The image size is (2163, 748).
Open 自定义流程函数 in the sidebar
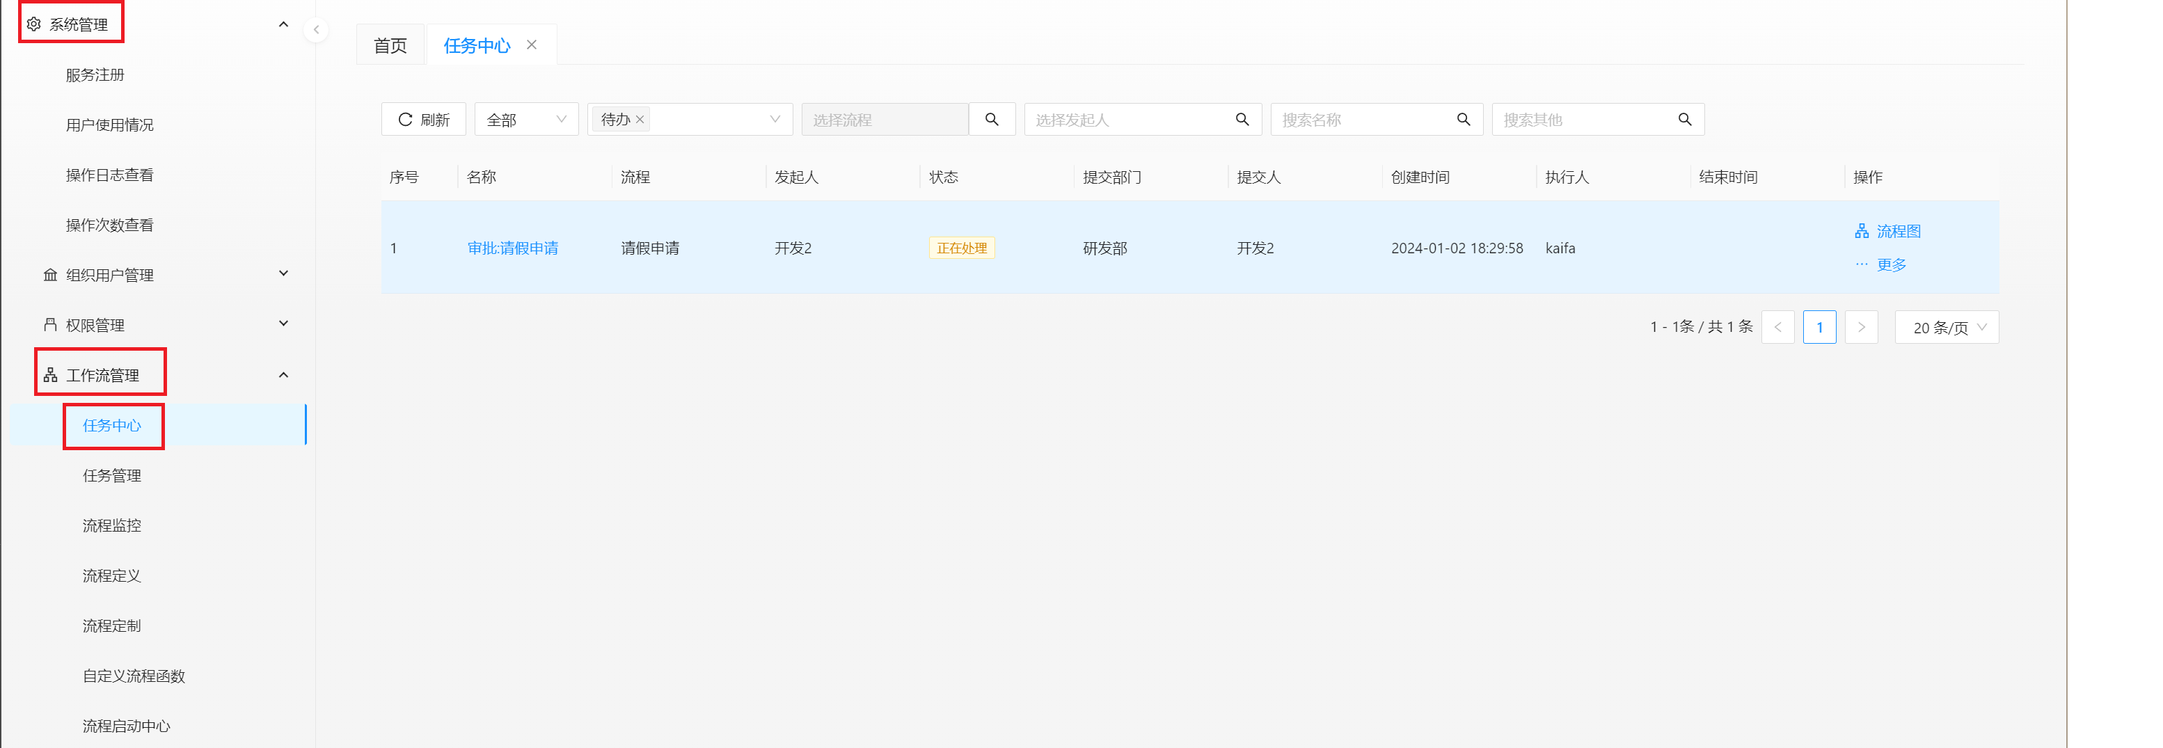(134, 676)
